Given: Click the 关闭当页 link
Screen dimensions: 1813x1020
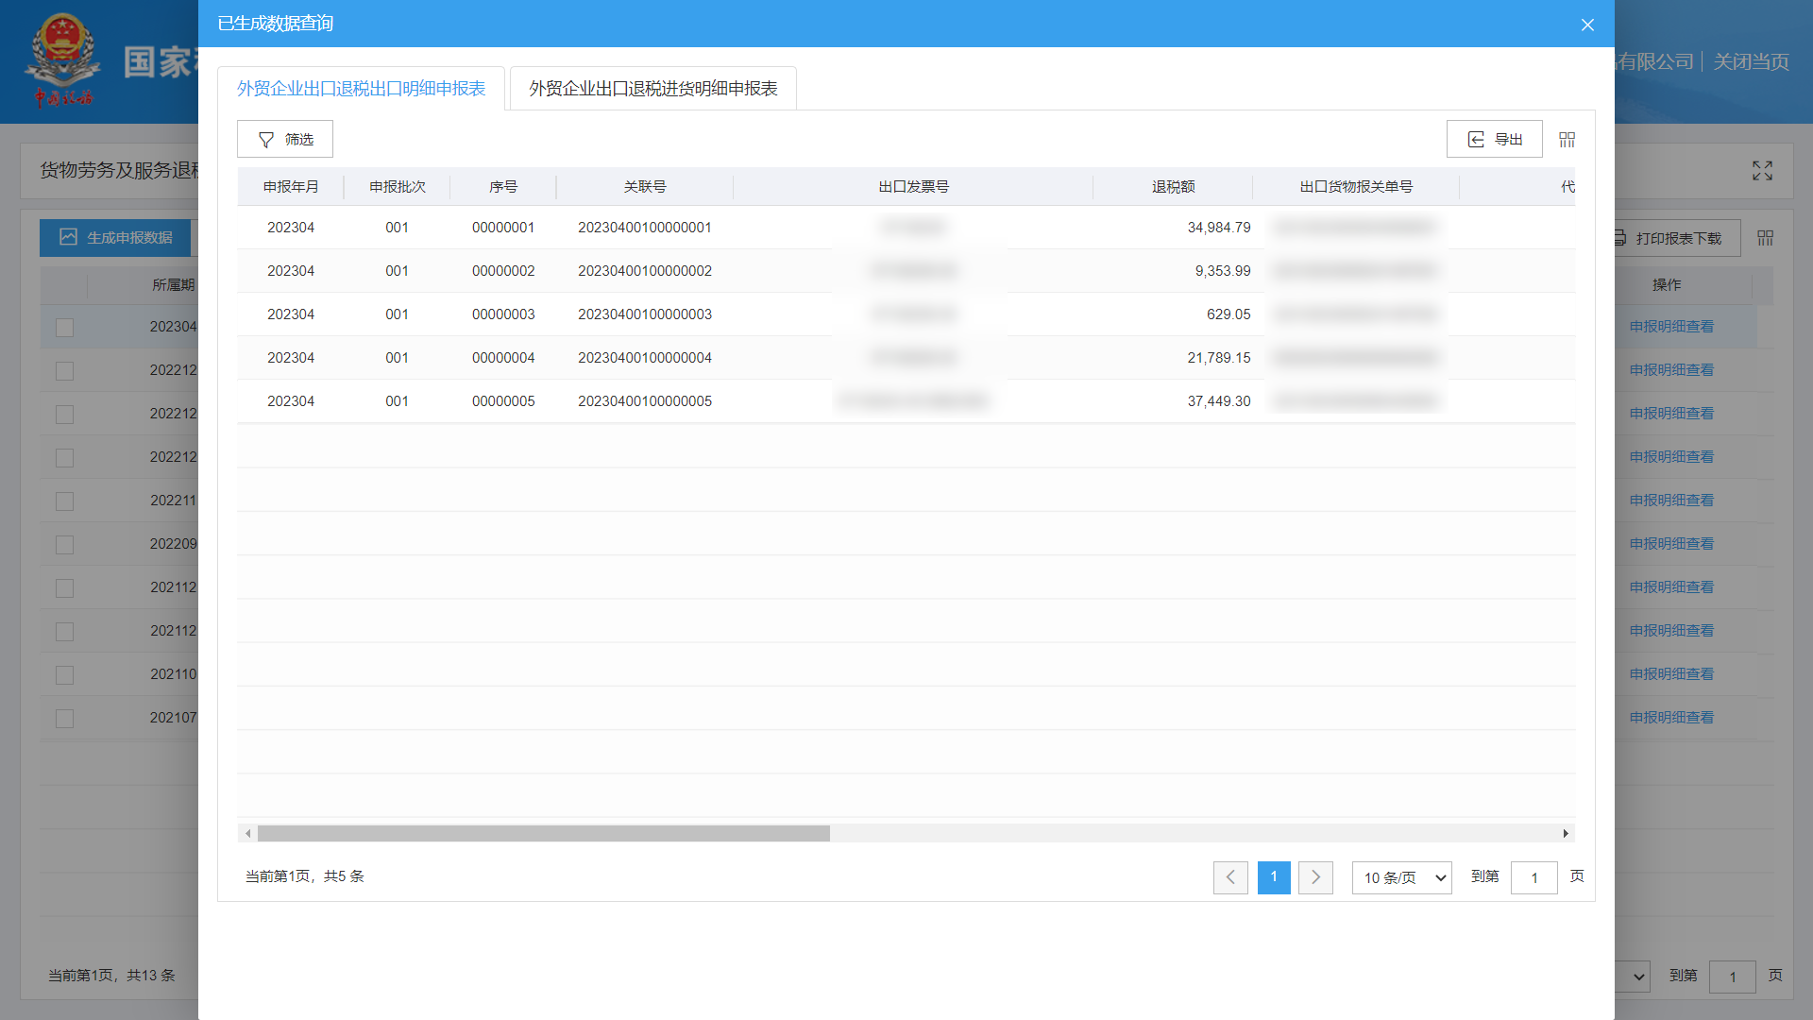Looking at the screenshot, I should click(x=1751, y=62).
